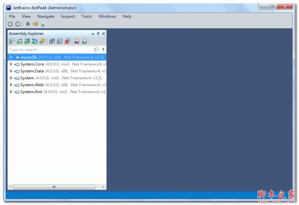299x205 pixels.
Task: Open the Help menu
Action: point(127,16)
